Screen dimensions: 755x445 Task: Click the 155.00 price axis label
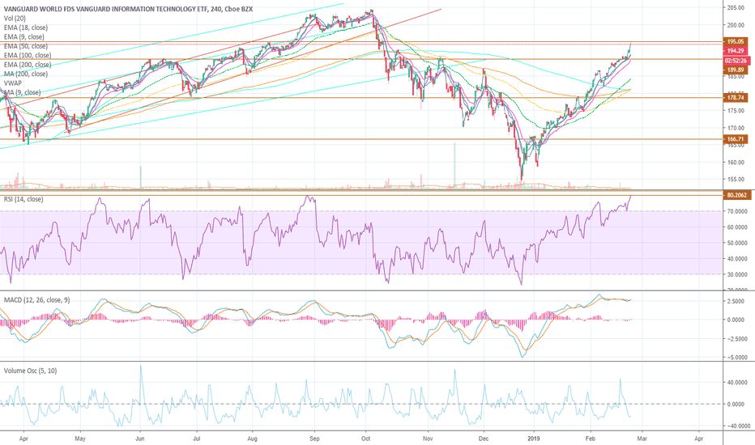point(736,180)
